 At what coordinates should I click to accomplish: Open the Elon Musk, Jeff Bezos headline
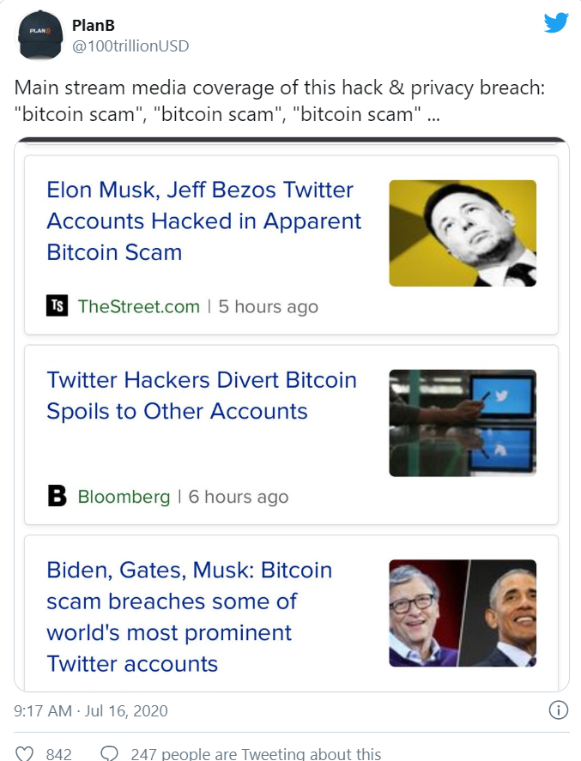point(204,220)
